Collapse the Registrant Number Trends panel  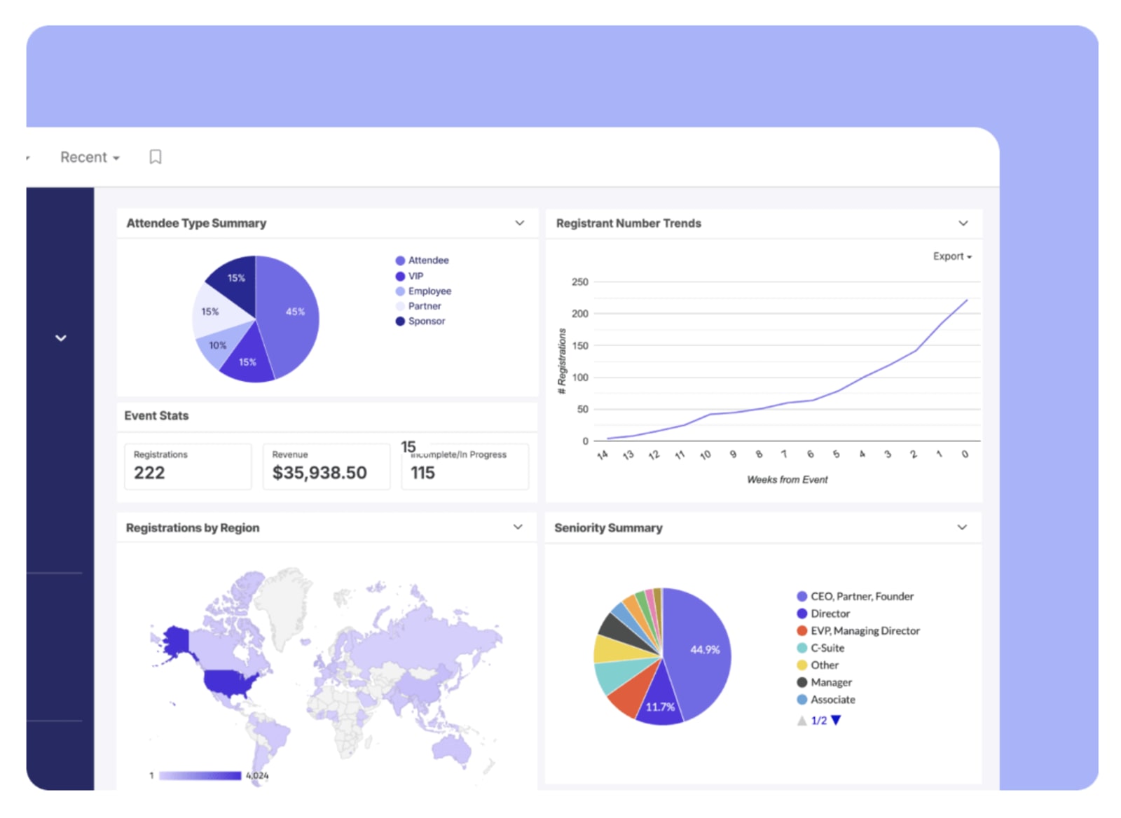[963, 223]
